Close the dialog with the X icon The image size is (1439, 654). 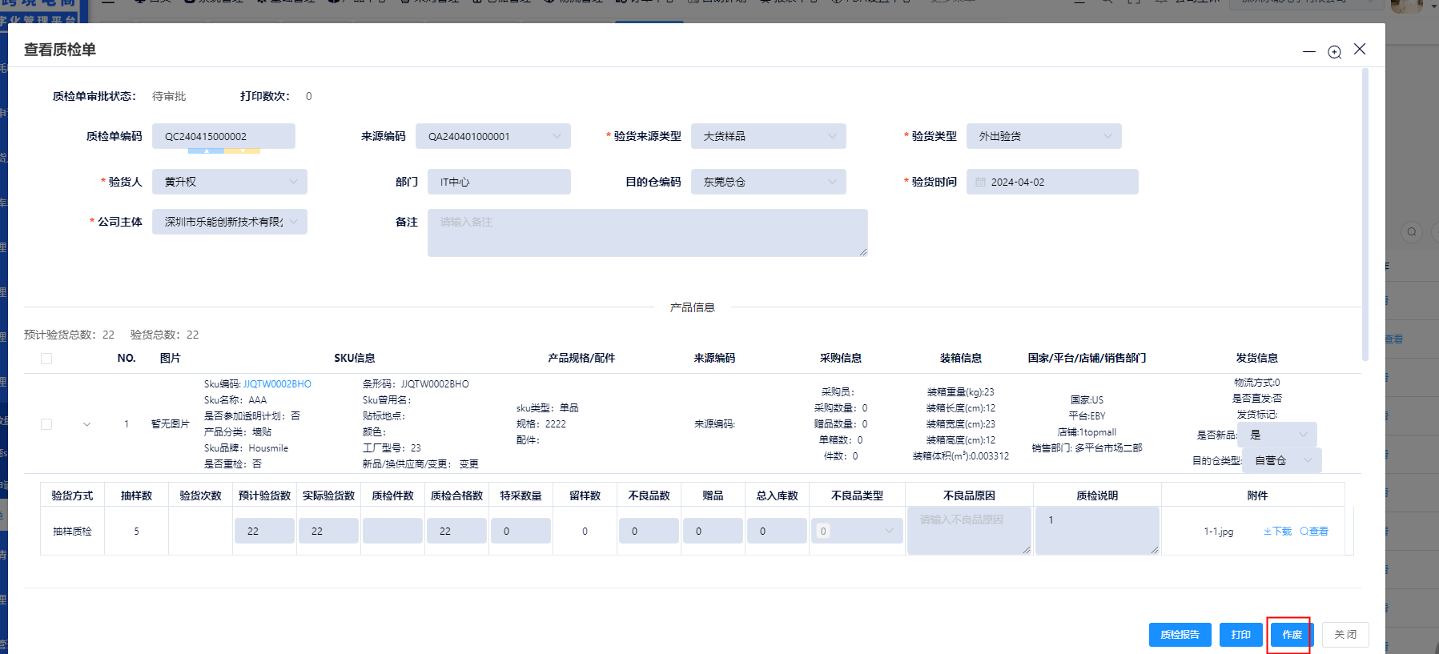[x=1360, y=49]
